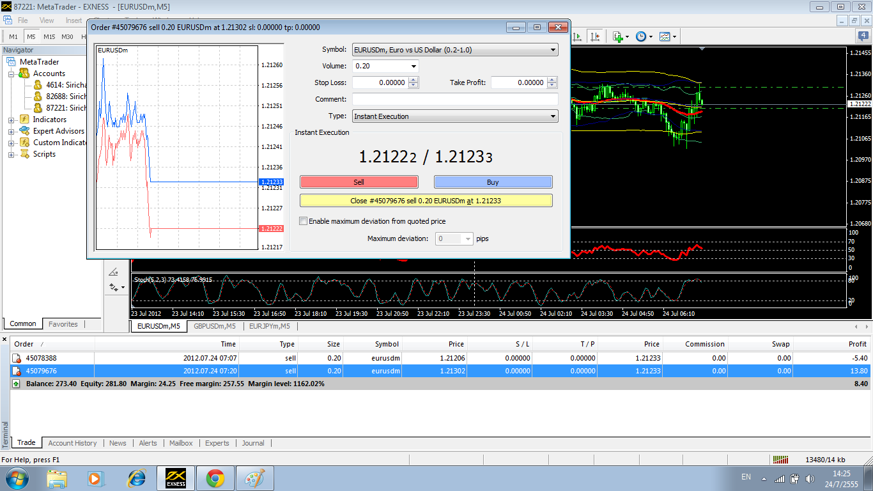Click the Take Profit input field
This screenshot has height=491, width=873.
tap(518, 82)
